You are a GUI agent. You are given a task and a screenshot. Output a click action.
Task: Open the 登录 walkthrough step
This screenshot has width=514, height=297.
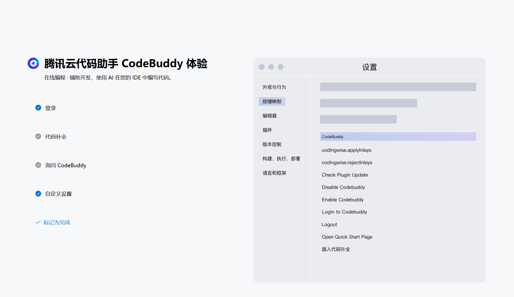click(x=51, y=108)
